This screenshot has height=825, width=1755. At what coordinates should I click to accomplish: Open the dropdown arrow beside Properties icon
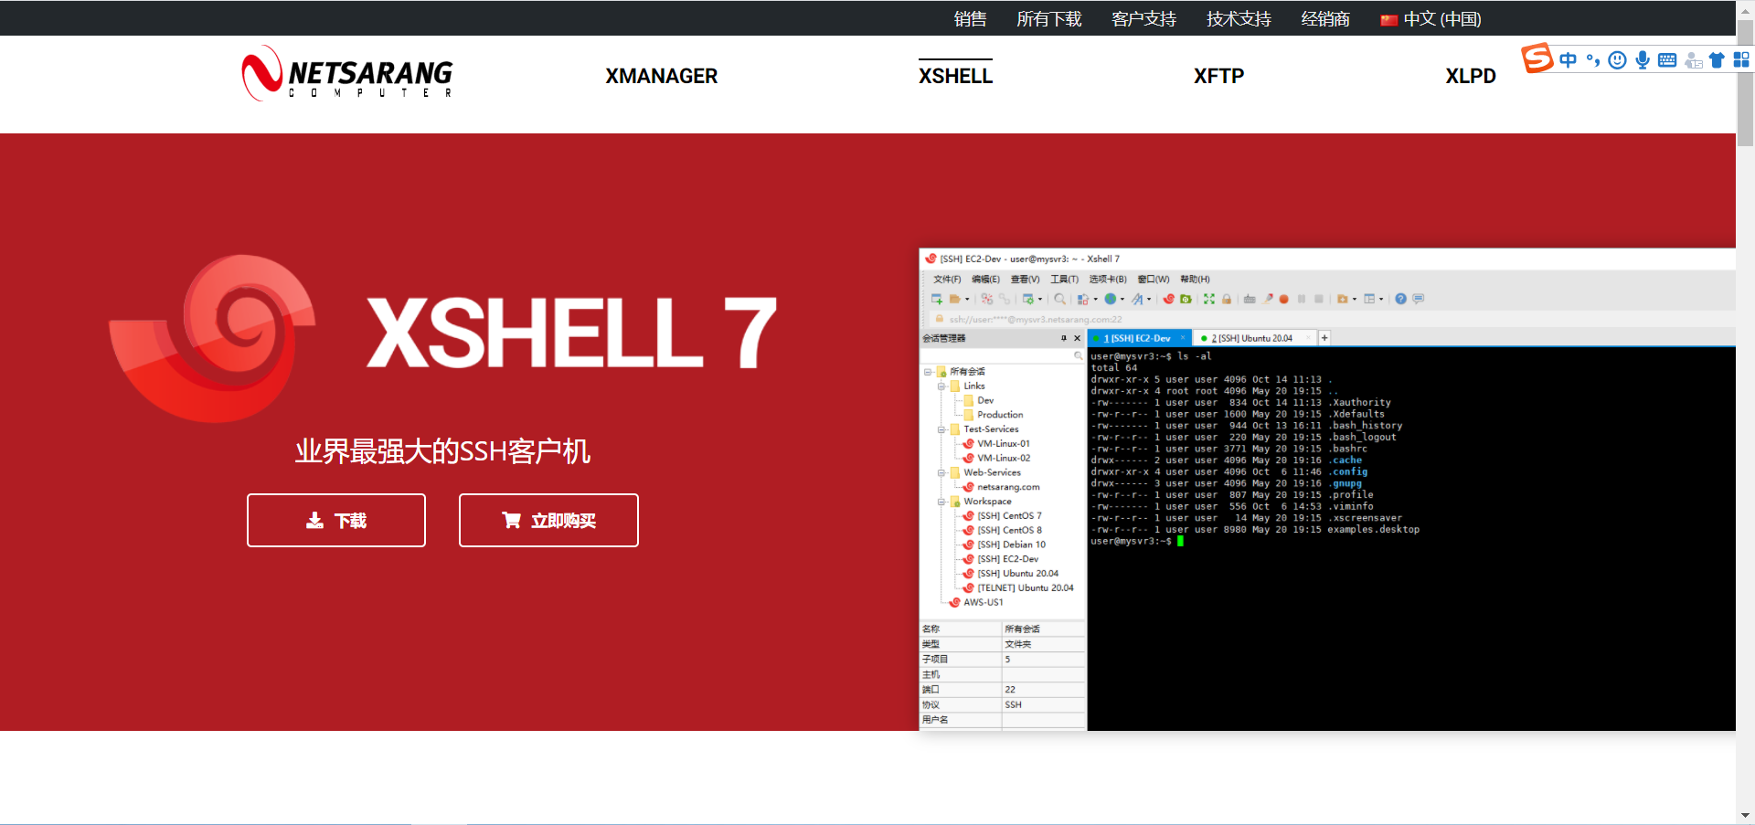tap(1040, 299)
